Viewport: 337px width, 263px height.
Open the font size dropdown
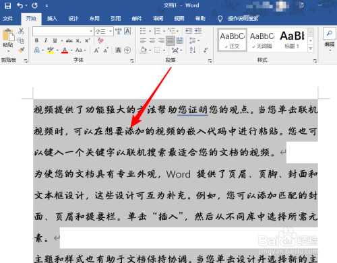[111, 32]
